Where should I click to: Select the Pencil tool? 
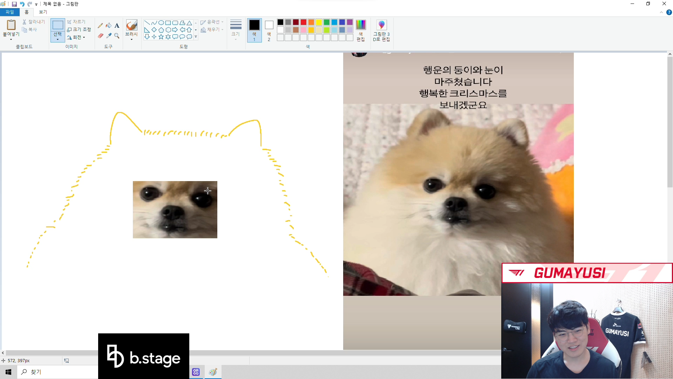[x=100, y=25]
